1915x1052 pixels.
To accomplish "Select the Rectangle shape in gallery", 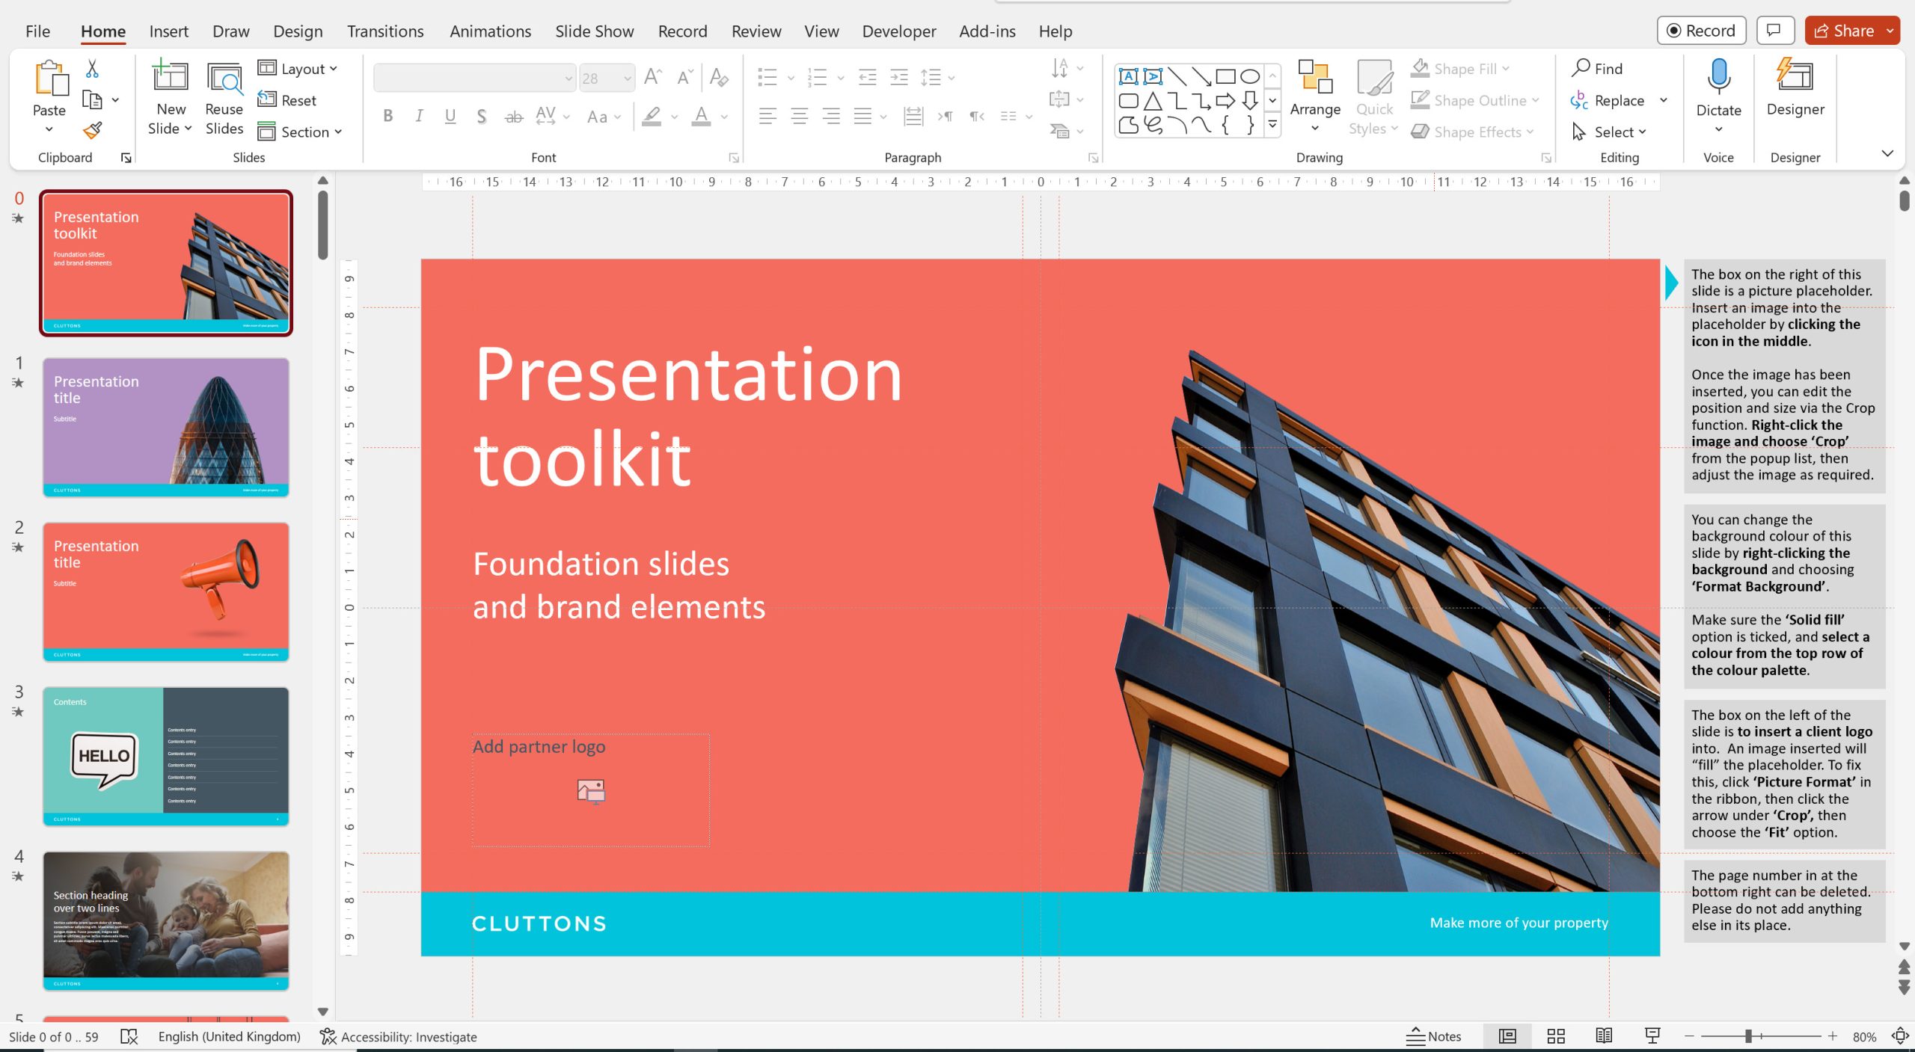I will [1225, 76].
